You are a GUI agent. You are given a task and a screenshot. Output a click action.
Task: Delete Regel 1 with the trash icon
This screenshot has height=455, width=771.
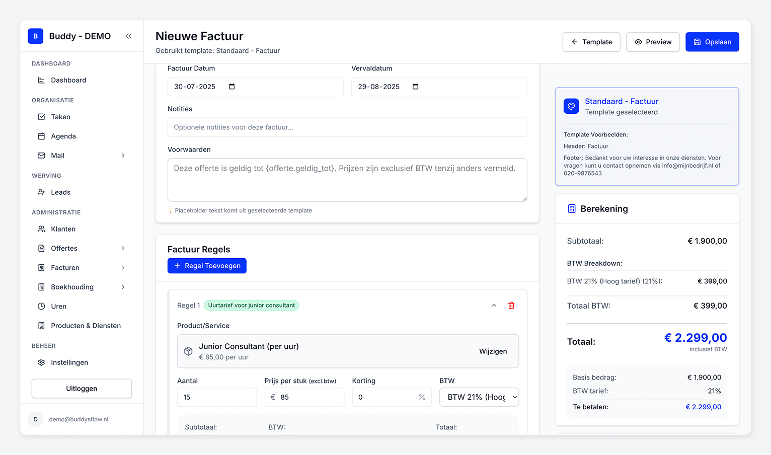[x=511, y=305]
